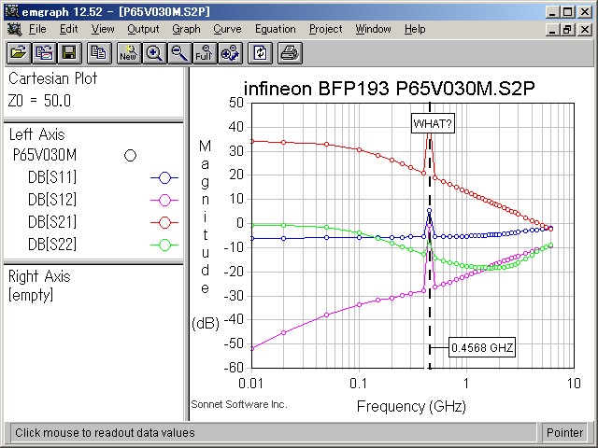The height and width of the screenshot is (448, 598).
Task: Open the Equation menu
Action: 276,29
